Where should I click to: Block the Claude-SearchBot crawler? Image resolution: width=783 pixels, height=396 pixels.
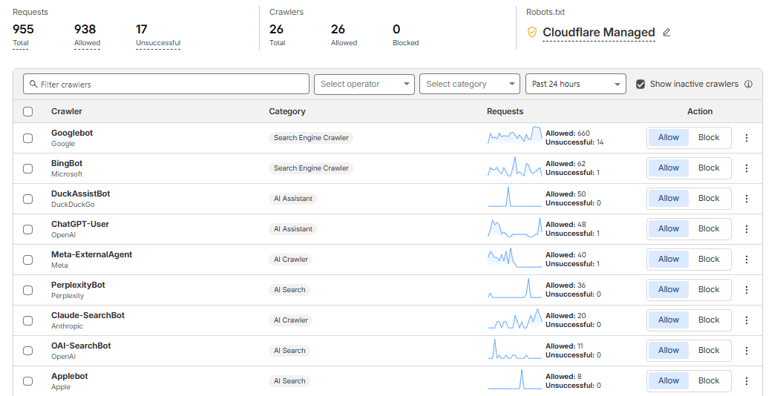pyautogui.click(x=709, y=320)
